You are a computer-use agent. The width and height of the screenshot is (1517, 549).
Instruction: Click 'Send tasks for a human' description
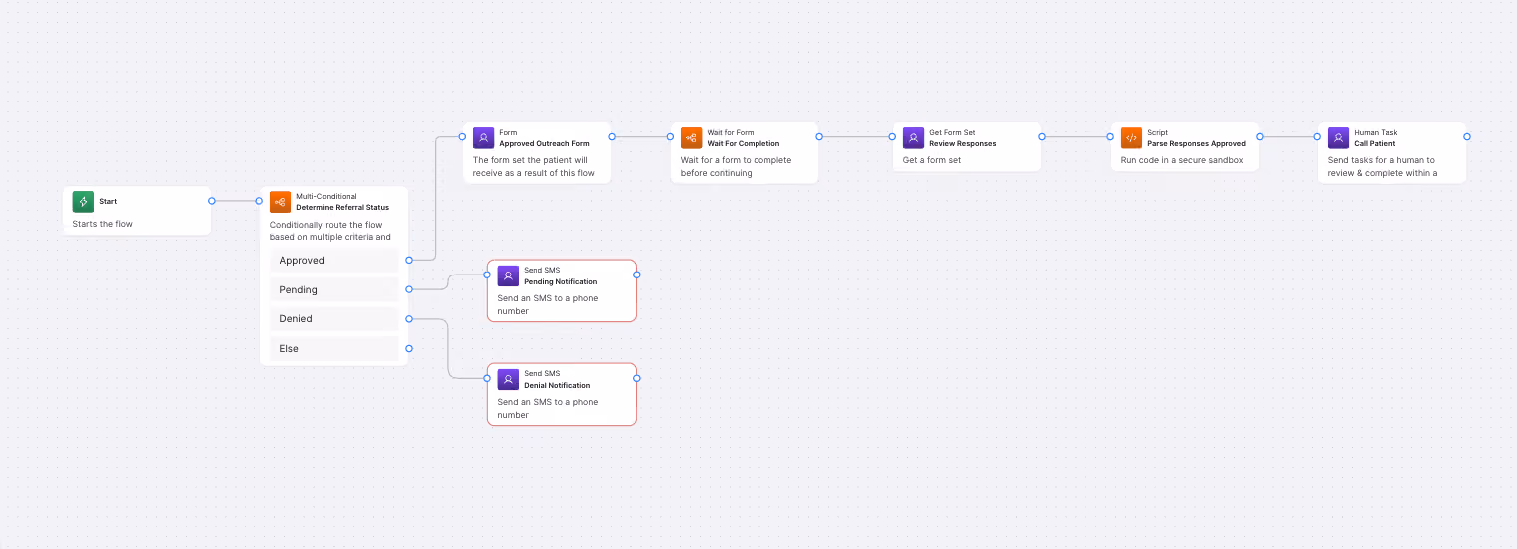pos(1382,166)
